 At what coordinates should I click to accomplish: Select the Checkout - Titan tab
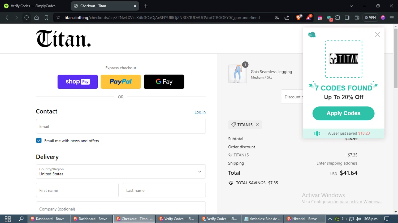pyautogui.click(x=105, y=6)
